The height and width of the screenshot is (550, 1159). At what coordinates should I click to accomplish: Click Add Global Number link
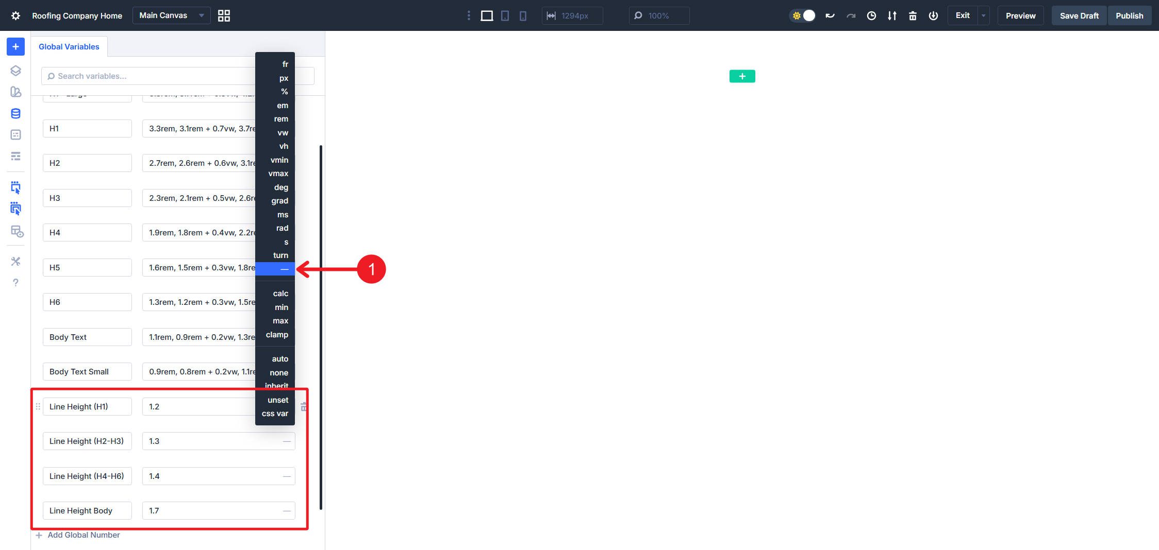point(83,535)
